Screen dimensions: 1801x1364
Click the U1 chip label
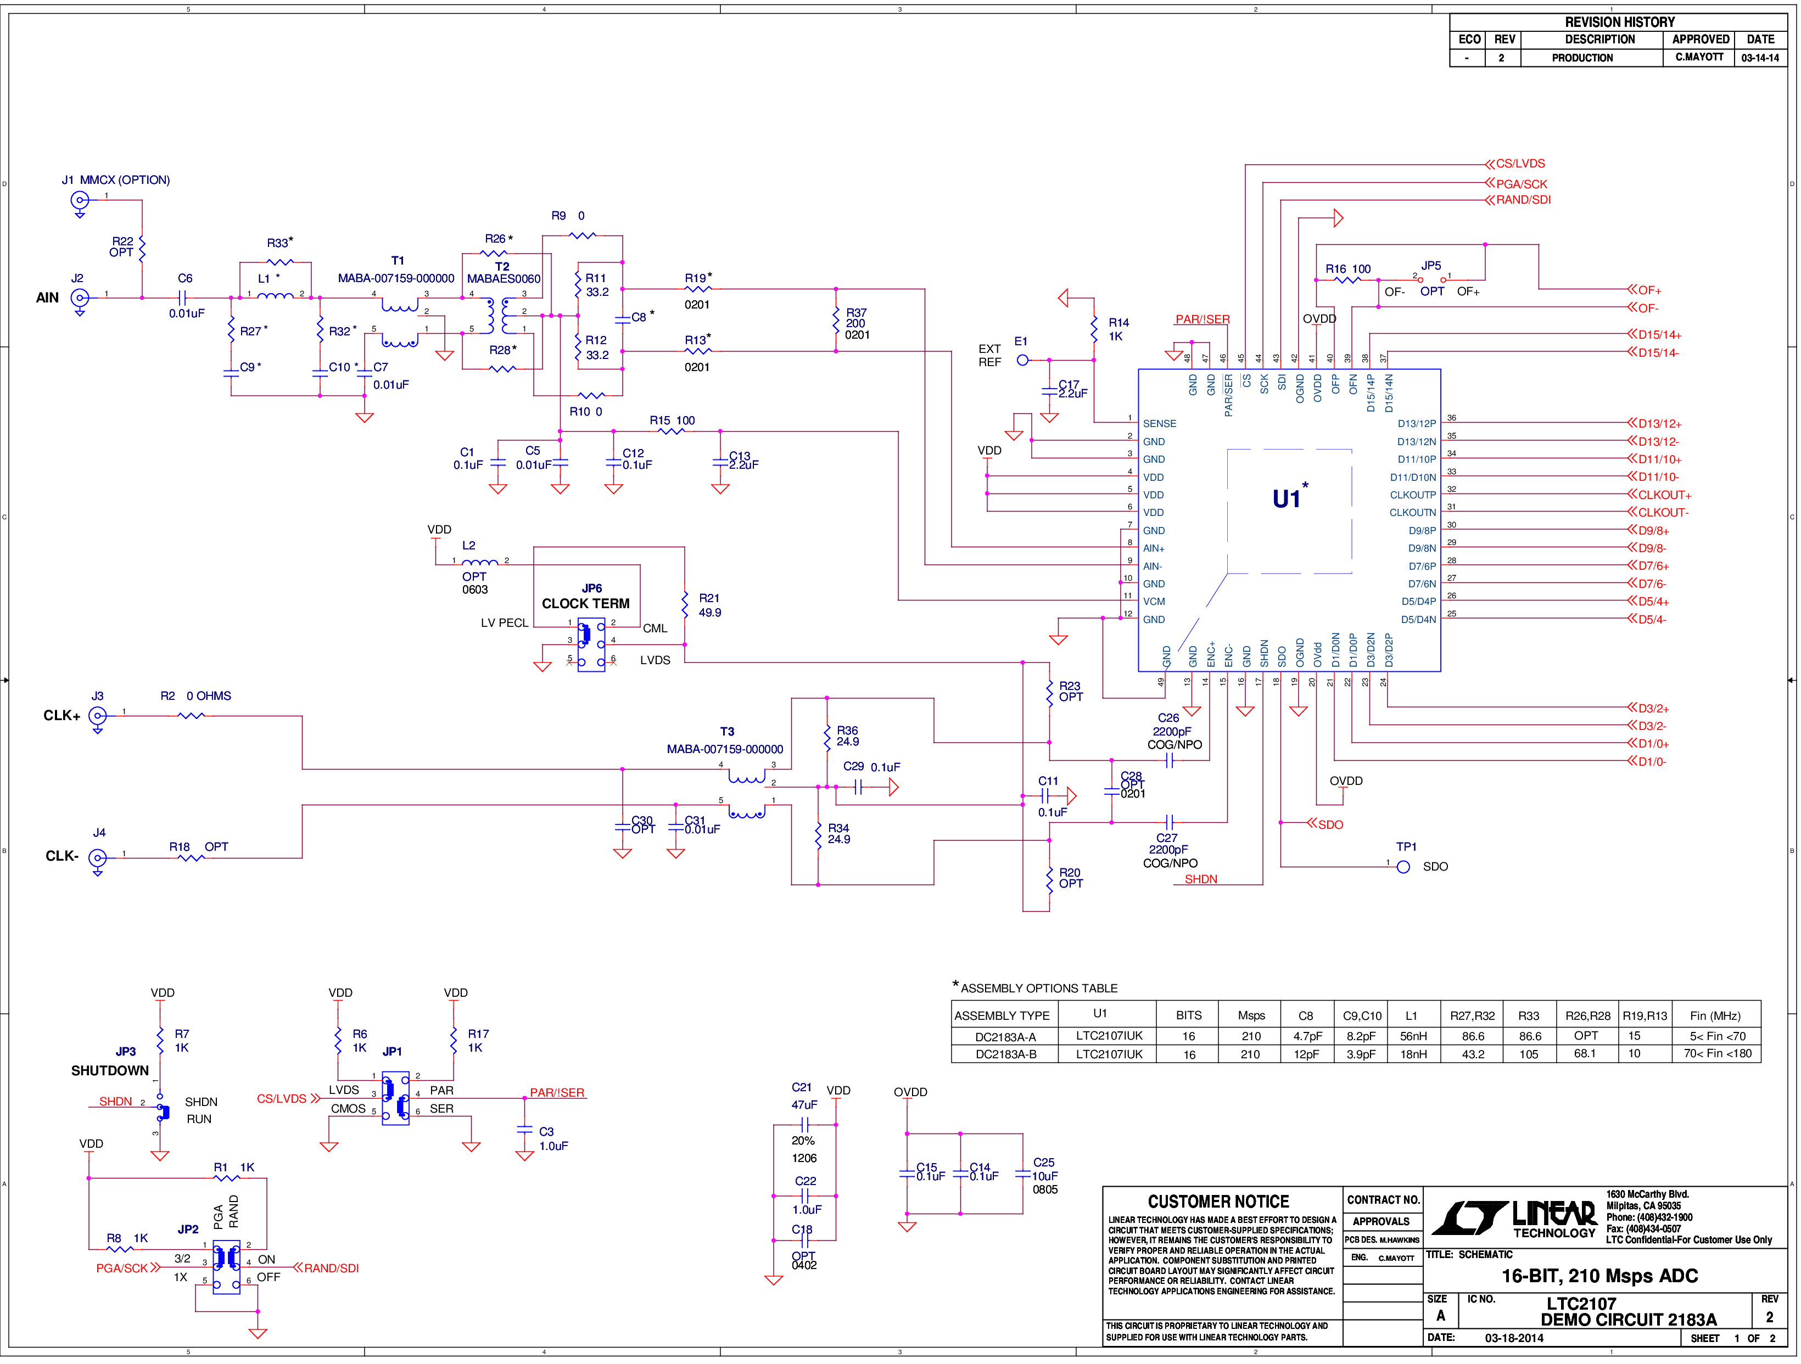1290,497
